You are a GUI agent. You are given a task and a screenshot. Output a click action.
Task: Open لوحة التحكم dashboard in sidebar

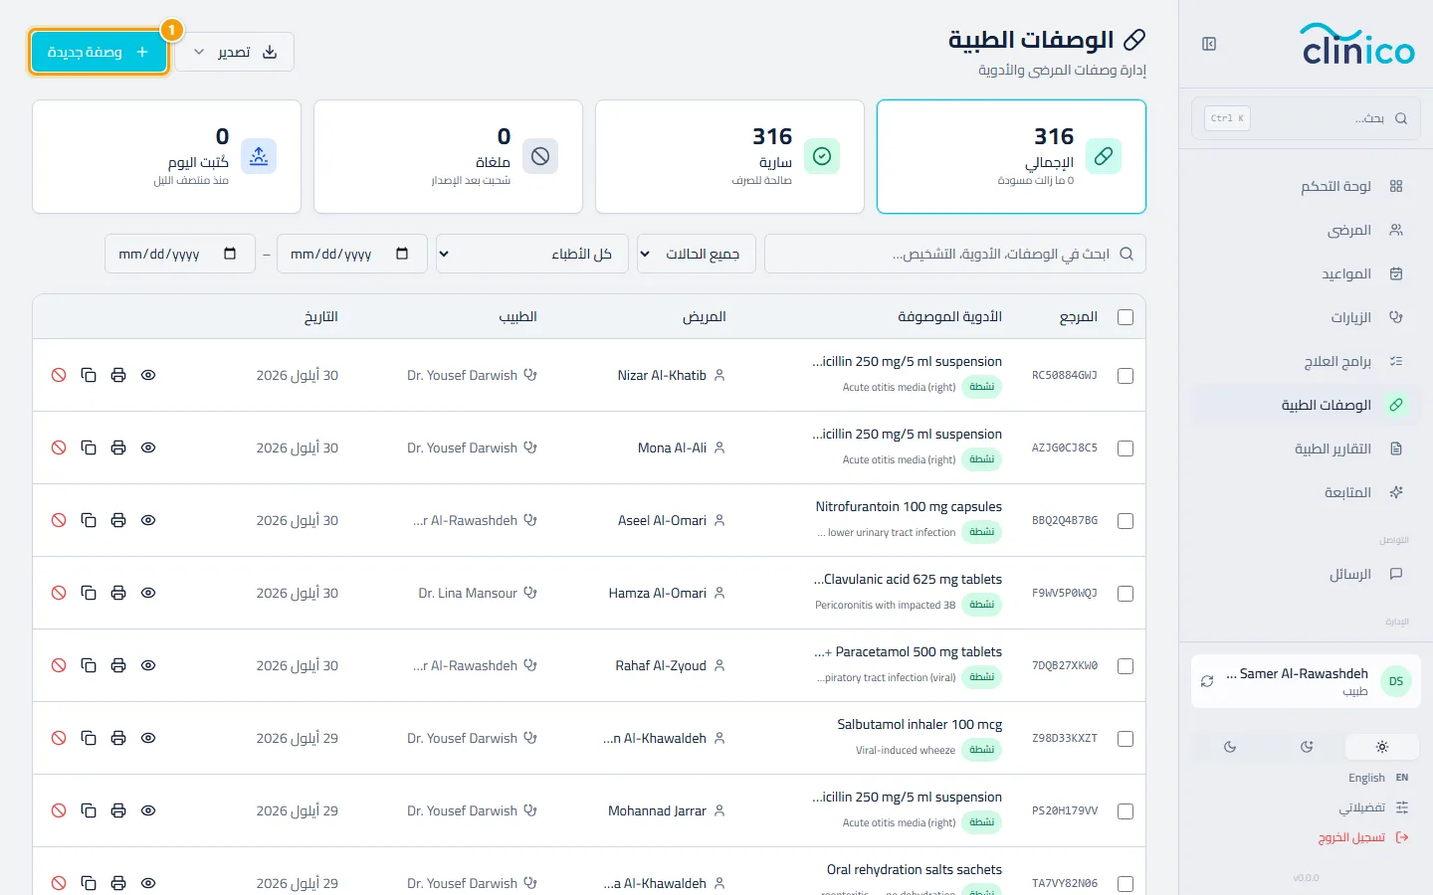pyautogui.click(x=1305, y=186)
